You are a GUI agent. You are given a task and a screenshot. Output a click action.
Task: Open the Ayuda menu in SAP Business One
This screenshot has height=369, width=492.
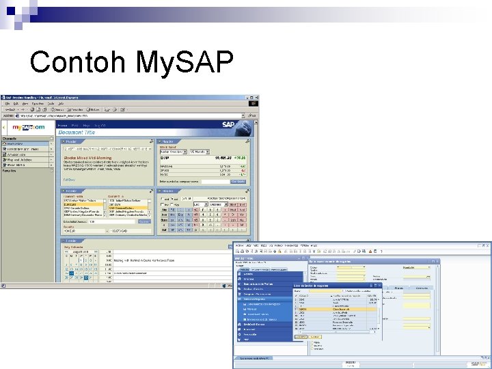(x=314, y=245)
